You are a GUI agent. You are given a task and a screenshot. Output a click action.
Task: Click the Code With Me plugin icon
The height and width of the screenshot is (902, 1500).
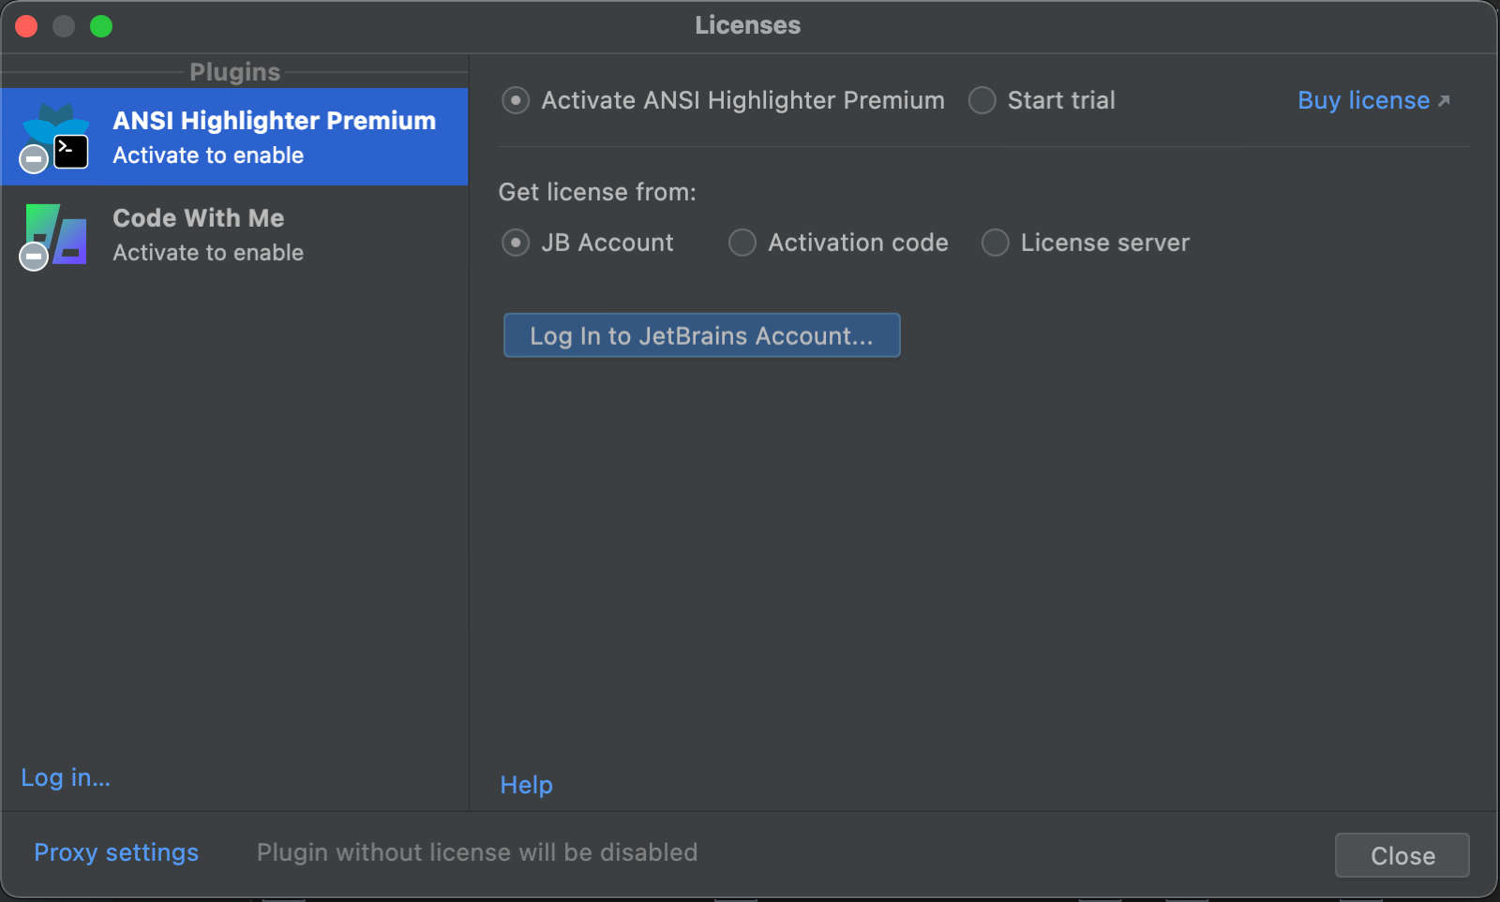point(58,233)
